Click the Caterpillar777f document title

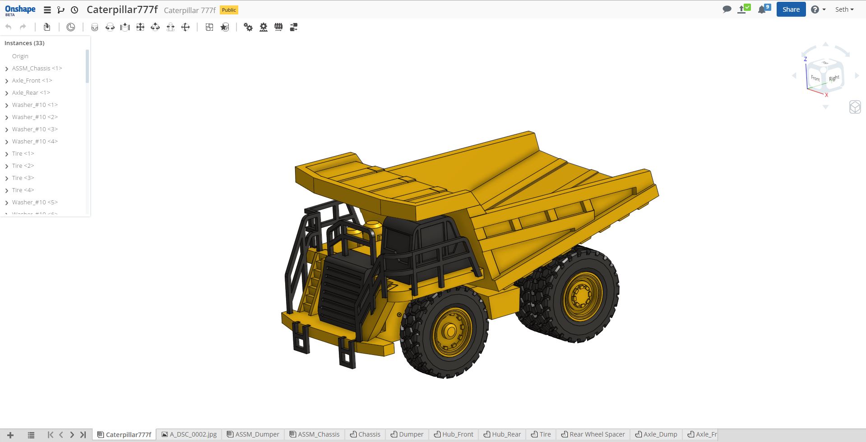[122, 9]
